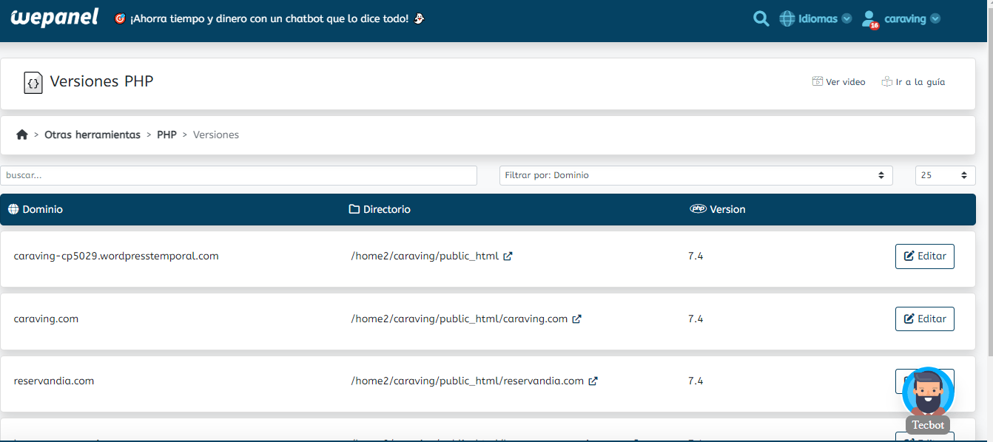The image size is (993, 442).
Task: Click Versiones breadcrumb text
Action: point(216,135)
